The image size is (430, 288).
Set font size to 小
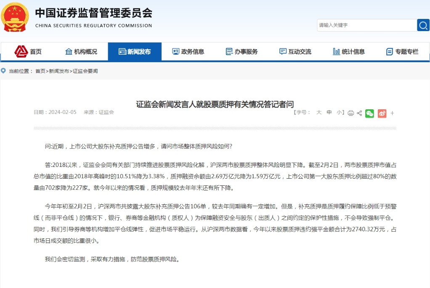click(339, 112)
